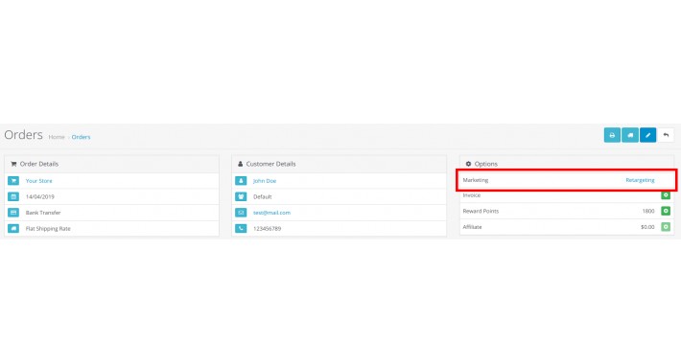Add affiliate commission with the green plus button

666,226
